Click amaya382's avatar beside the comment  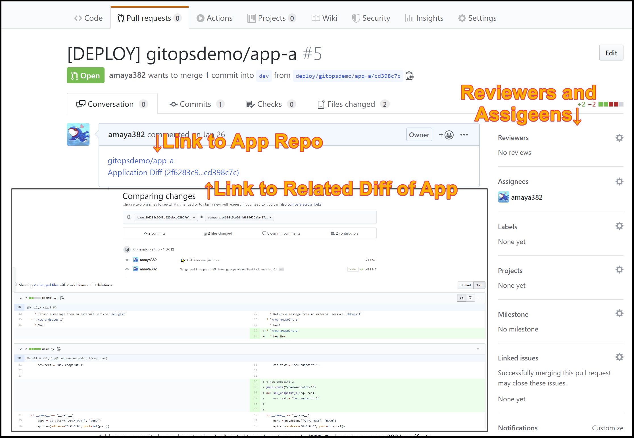(x=78, y=134)
